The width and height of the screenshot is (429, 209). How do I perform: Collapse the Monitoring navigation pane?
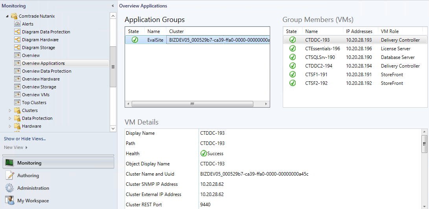point(113,6)
